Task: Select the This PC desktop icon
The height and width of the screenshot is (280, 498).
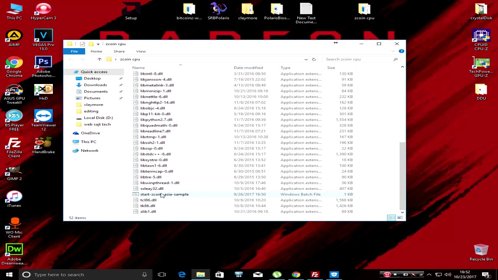Action: pyautogui.click(x=14, y=11)
